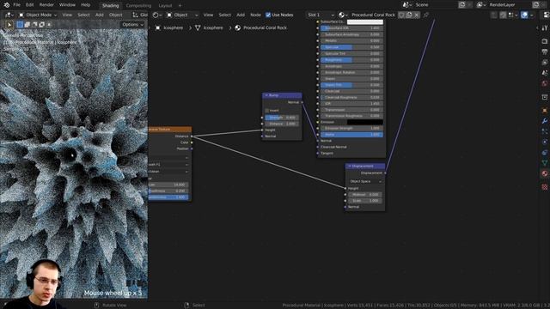Open the RenderLayer browse icon dropdown
The image size is (550, 309).
click(x=481, y=5)
